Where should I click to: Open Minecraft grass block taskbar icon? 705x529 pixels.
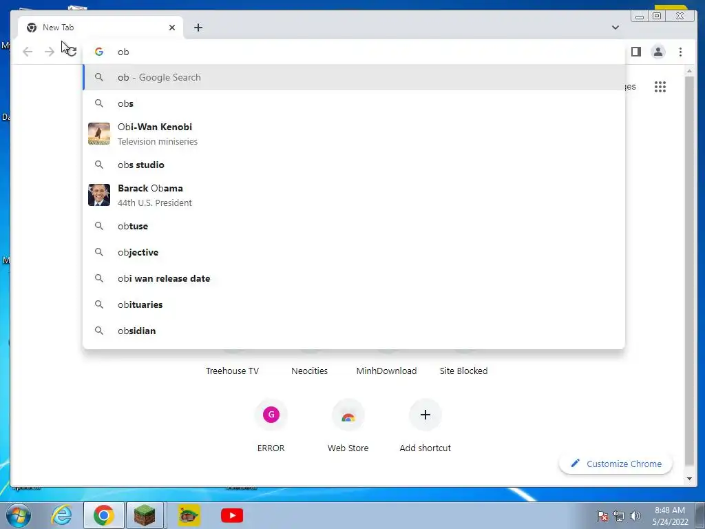click(145, 515)
